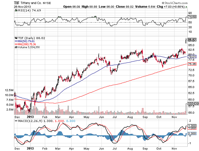Click the 1.300 MACD line value tag

click(192, 126)
